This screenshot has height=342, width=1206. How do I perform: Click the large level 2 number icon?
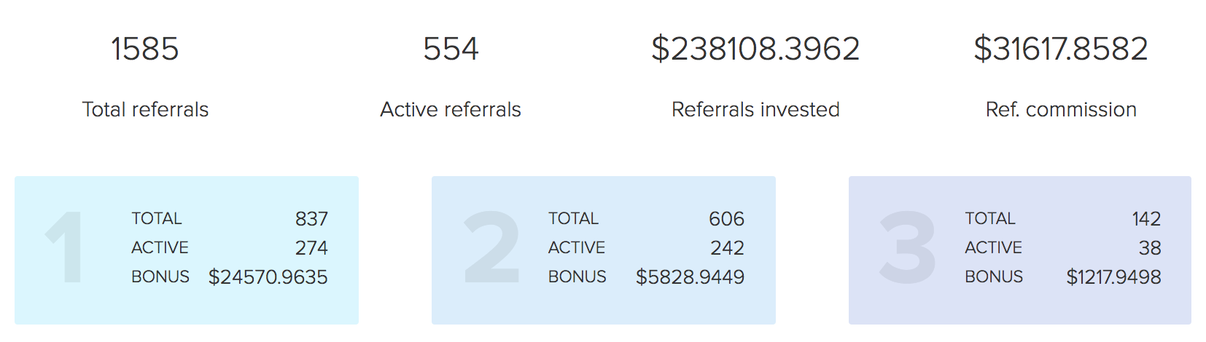pyautogui.click(x=492, y=247)
